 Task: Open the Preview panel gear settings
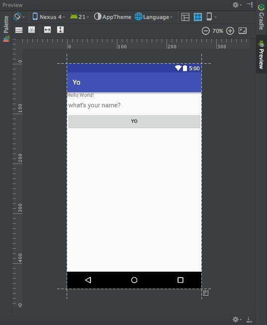click(237, 5)
